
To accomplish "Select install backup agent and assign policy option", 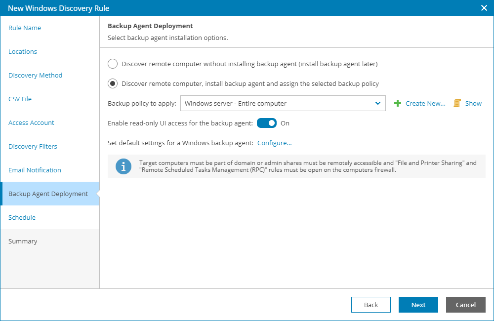I will pyautogui.click(x=113, y=83).
